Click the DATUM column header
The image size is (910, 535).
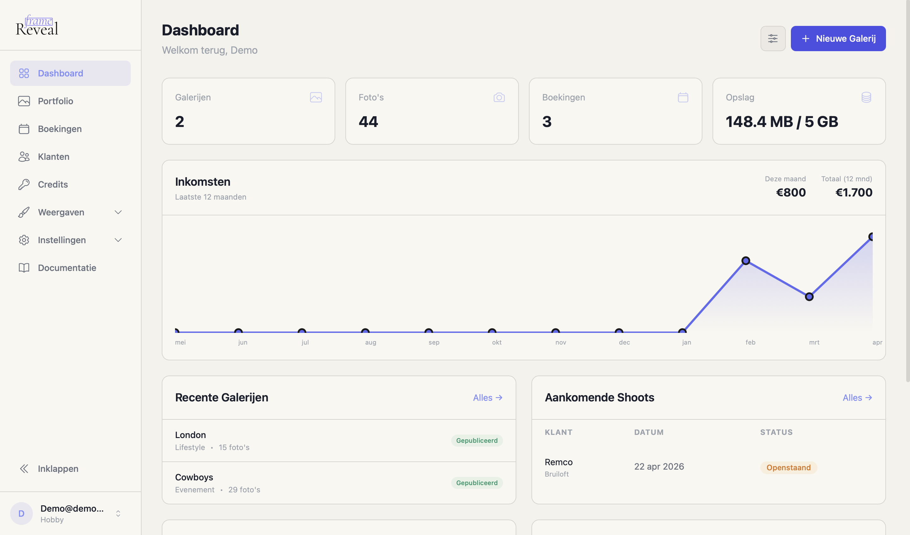coord(649,432)
